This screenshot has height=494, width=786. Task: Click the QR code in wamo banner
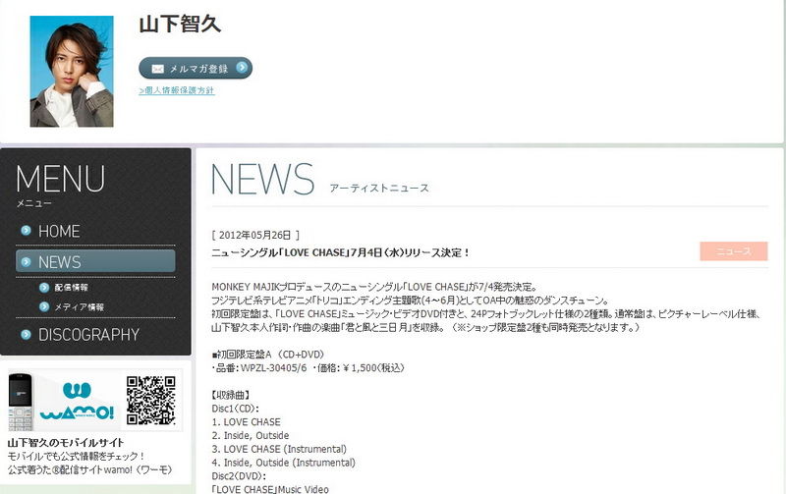(151, 401)
